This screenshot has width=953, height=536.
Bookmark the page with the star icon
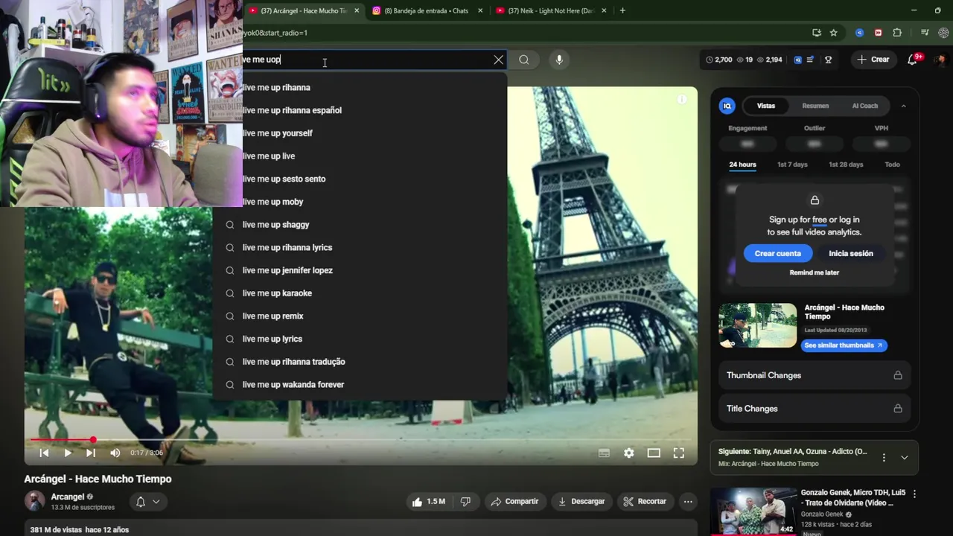coord(834,33)
